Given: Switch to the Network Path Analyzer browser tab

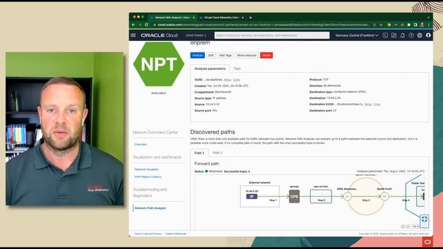Looking at the screenshot, I should [172, 17].
